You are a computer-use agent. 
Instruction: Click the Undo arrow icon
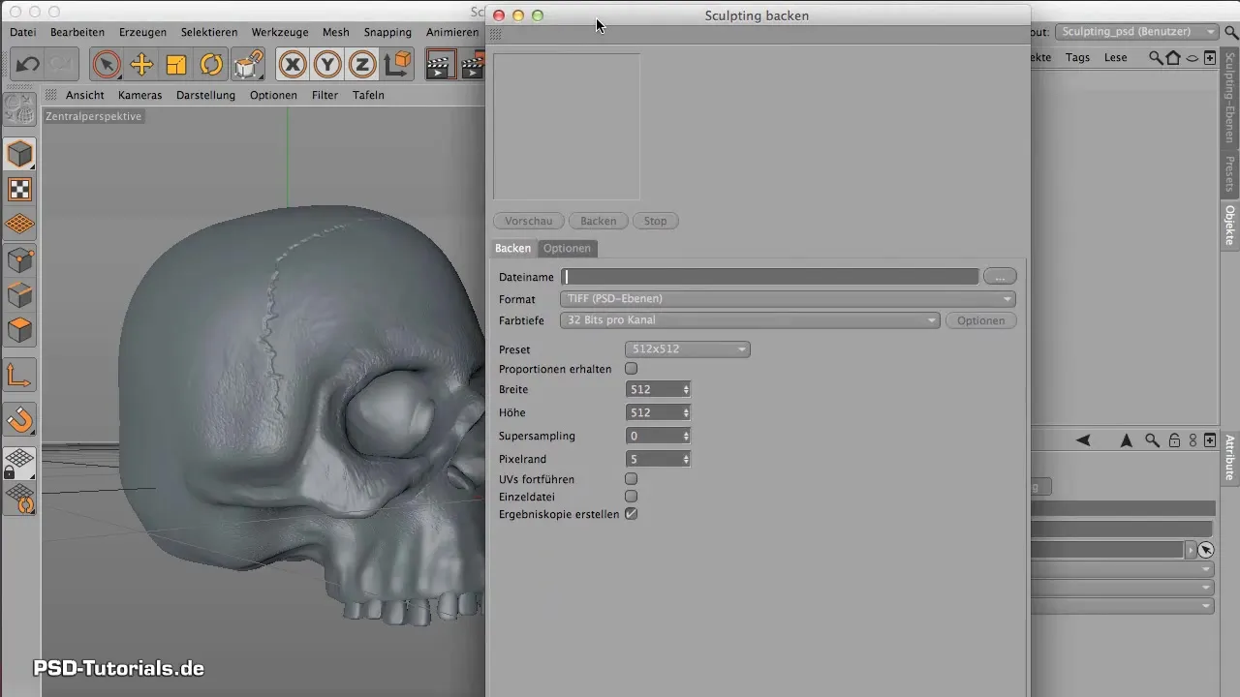27,65
